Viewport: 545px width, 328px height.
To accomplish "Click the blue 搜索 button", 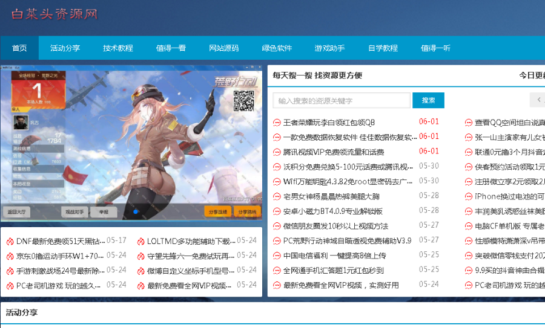I will pyautogui.click(x=428, y=100).
